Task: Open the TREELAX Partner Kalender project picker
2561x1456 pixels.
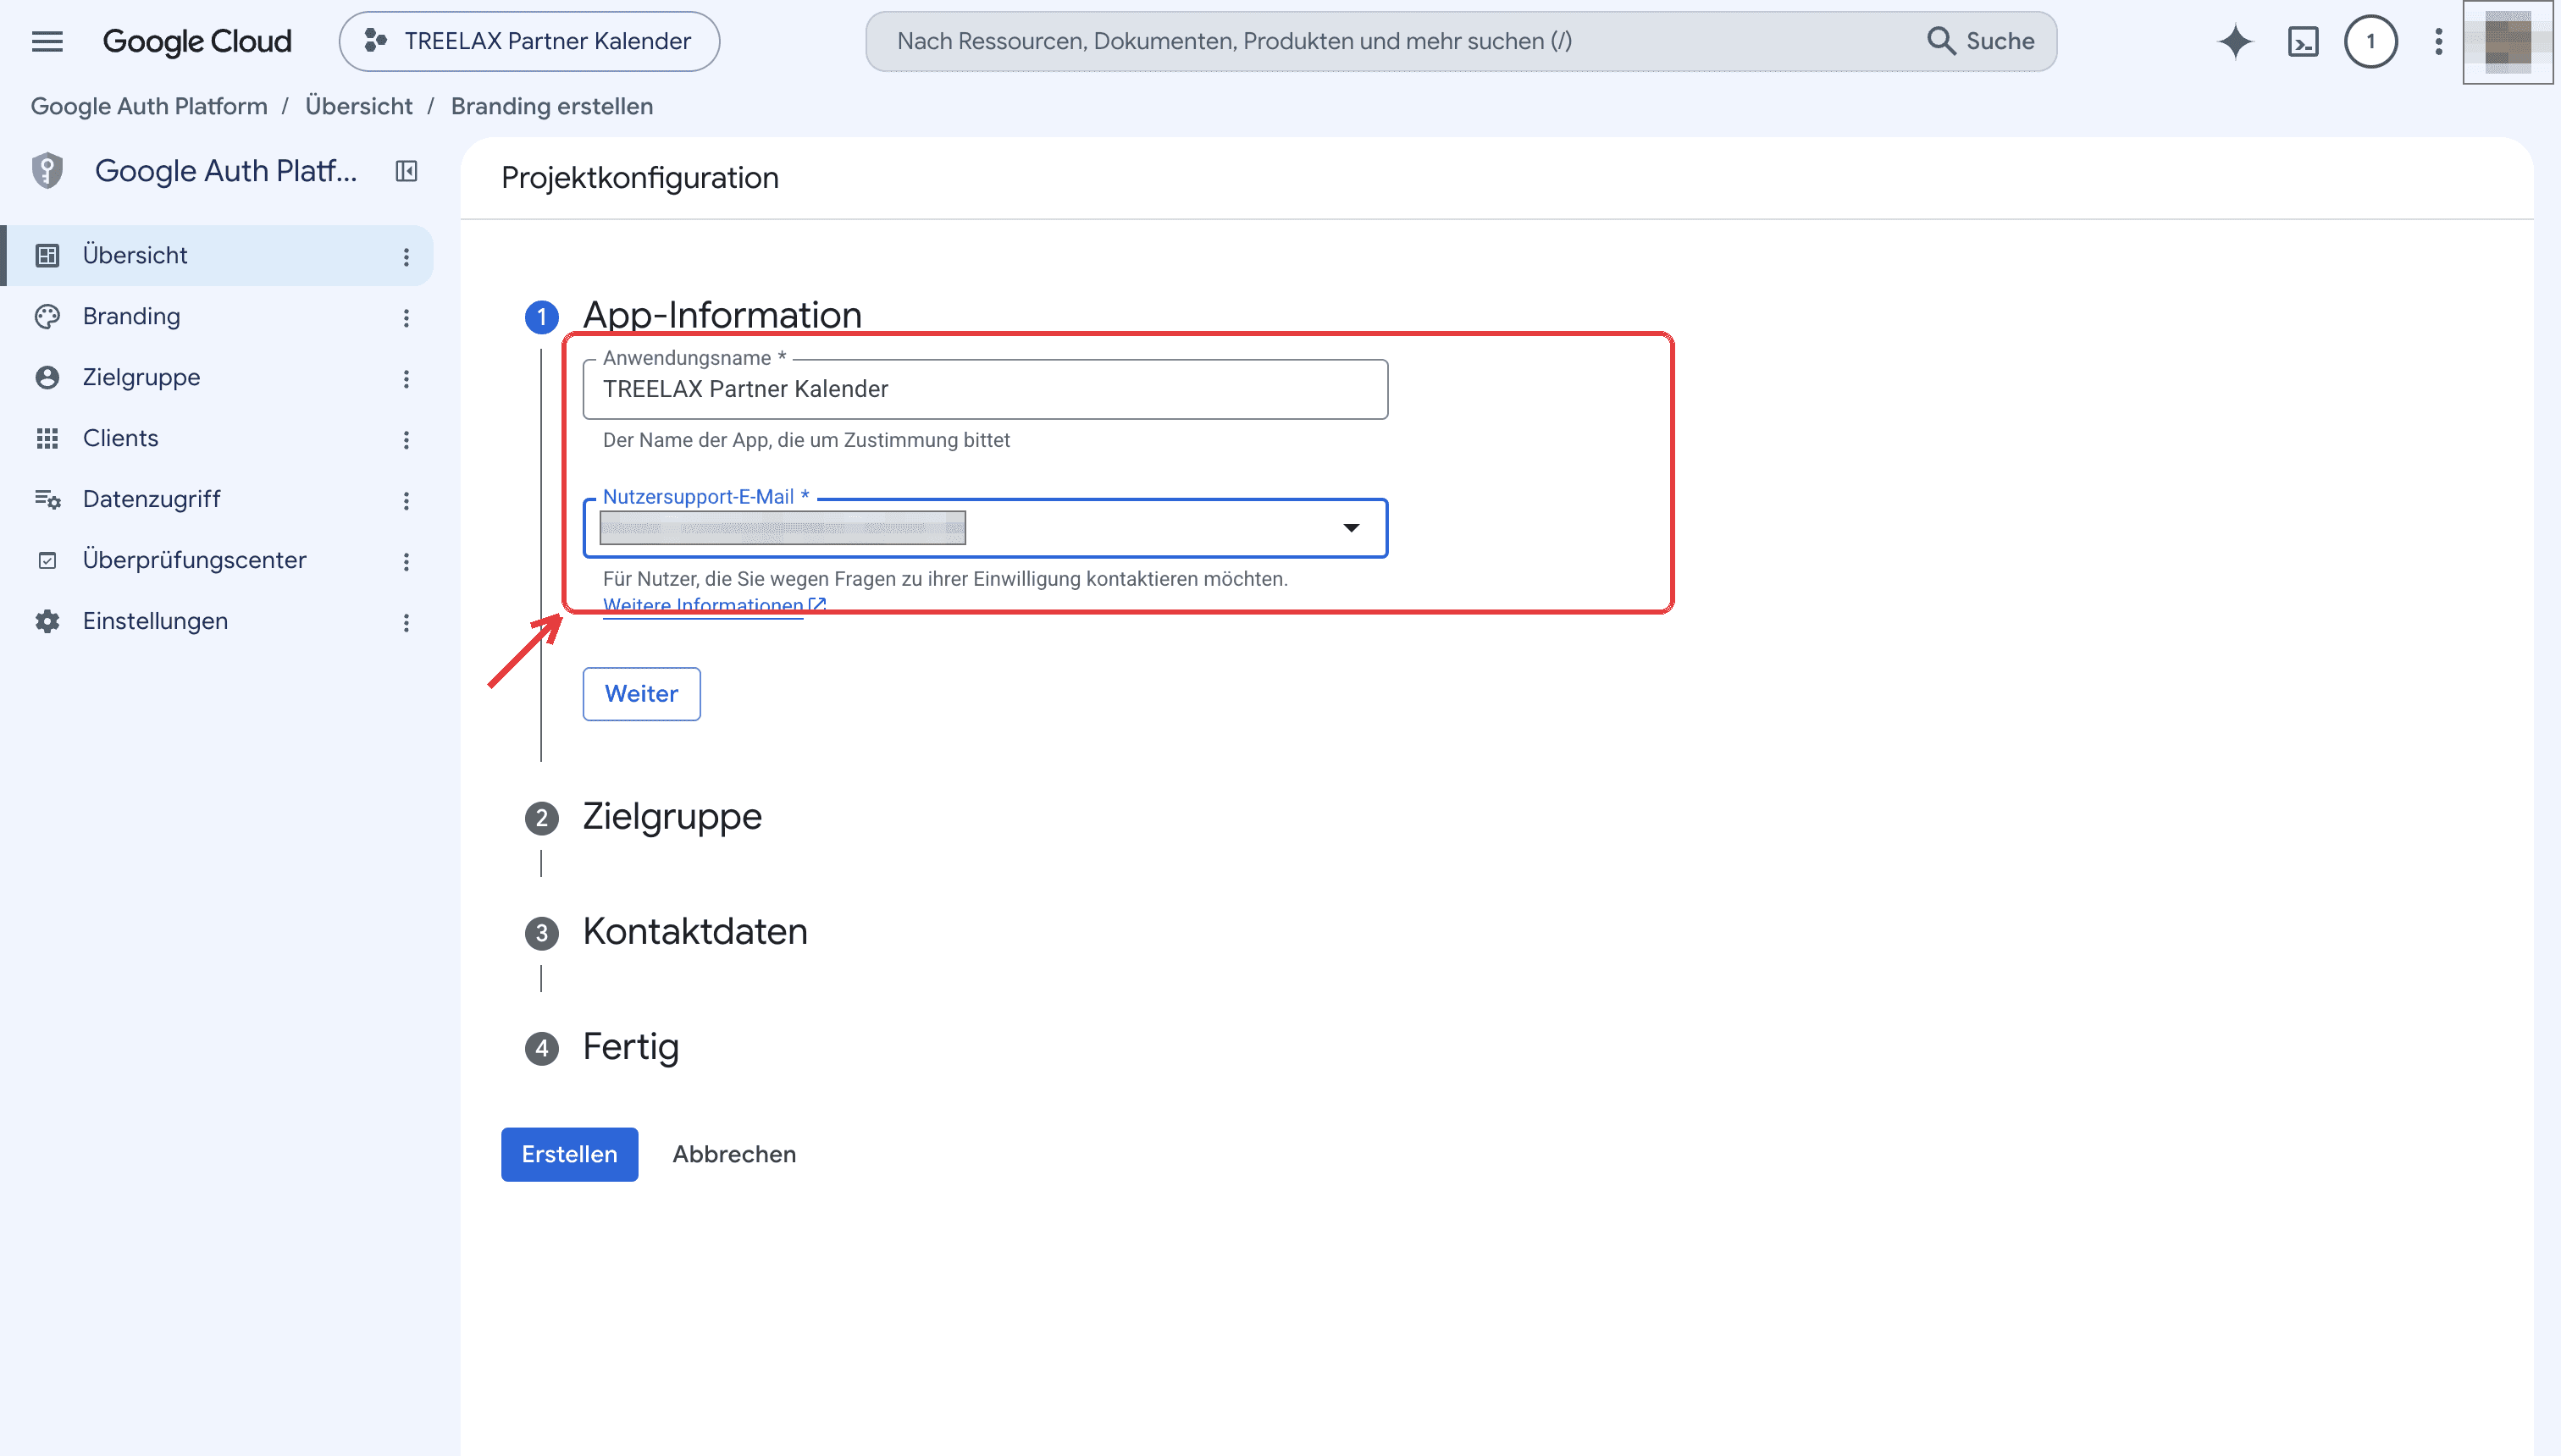Action: (x=529, y=41)
